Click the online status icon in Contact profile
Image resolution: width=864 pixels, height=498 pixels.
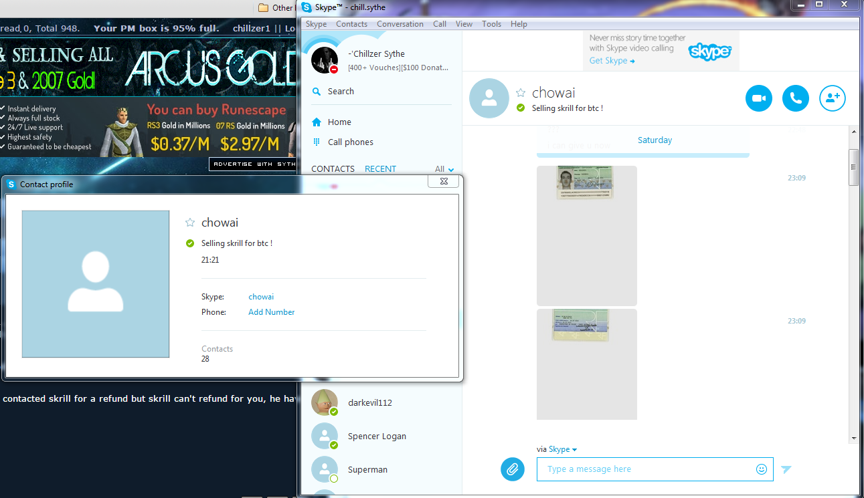click(190, 243)
